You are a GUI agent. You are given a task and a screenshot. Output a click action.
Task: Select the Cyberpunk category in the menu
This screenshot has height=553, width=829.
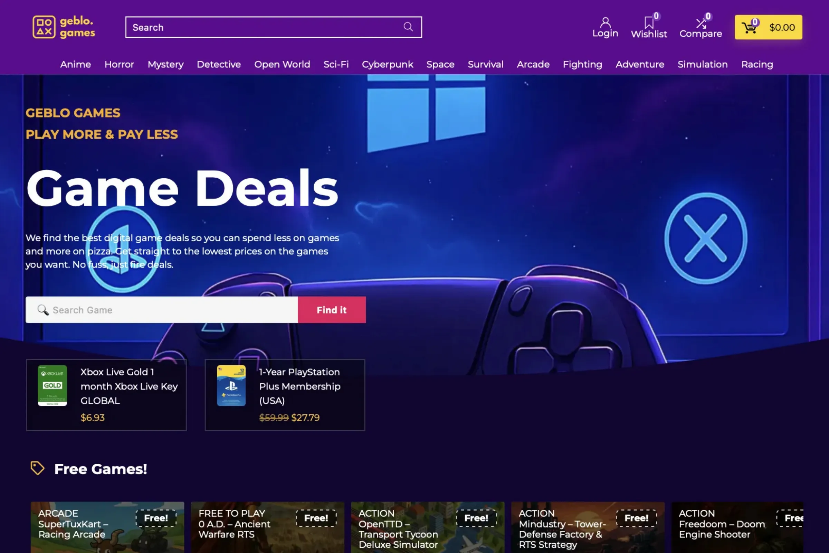tap(387, 64)
